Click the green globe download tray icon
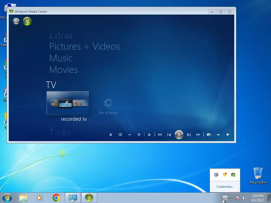The image size is (271, 203). coord(233,175)
